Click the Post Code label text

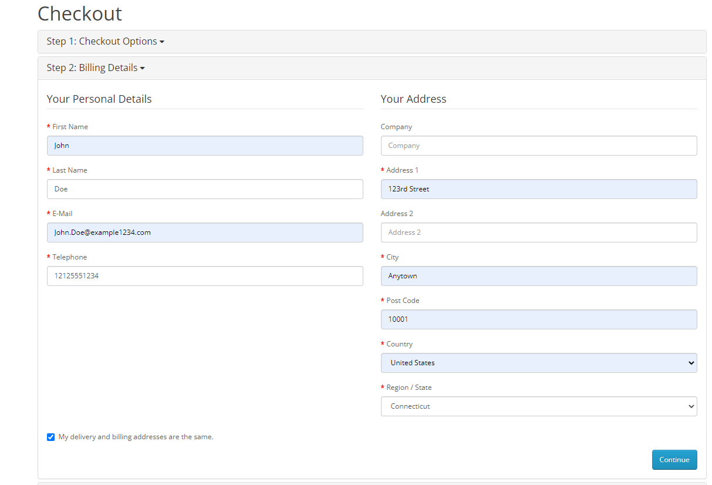[x=403, y=301]
